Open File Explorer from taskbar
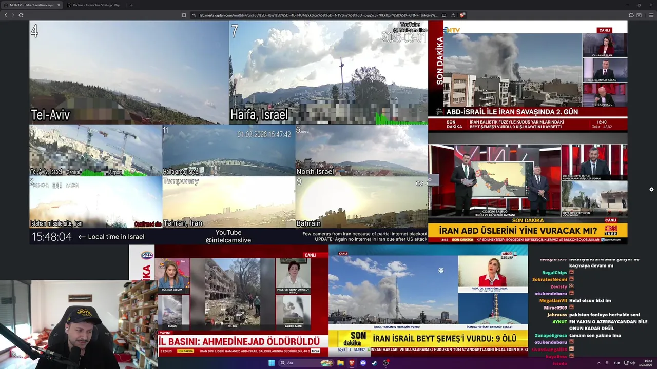The height and width of the screenshot is (369, 657). click(340, 363)
